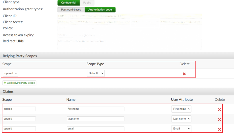Click the firstname claim Name field
234x134 pixels.
click(x=95, y=109)
